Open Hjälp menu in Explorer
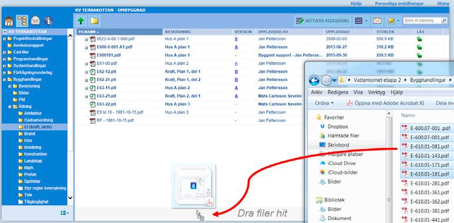 [x=397, y=92]
